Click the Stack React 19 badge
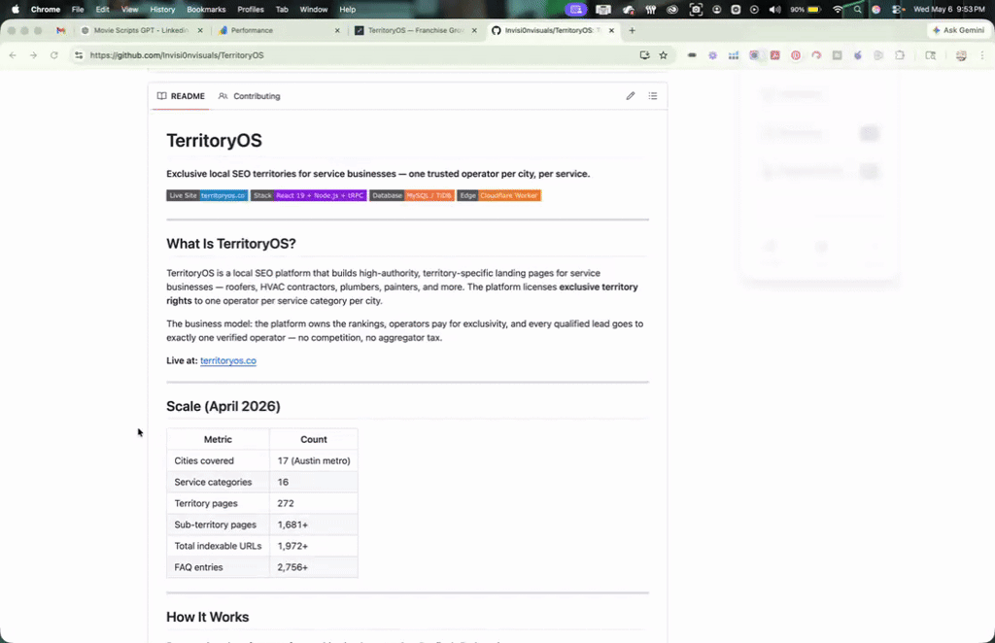The height and width of the screenshot is (643, 995). coord(308,195)
